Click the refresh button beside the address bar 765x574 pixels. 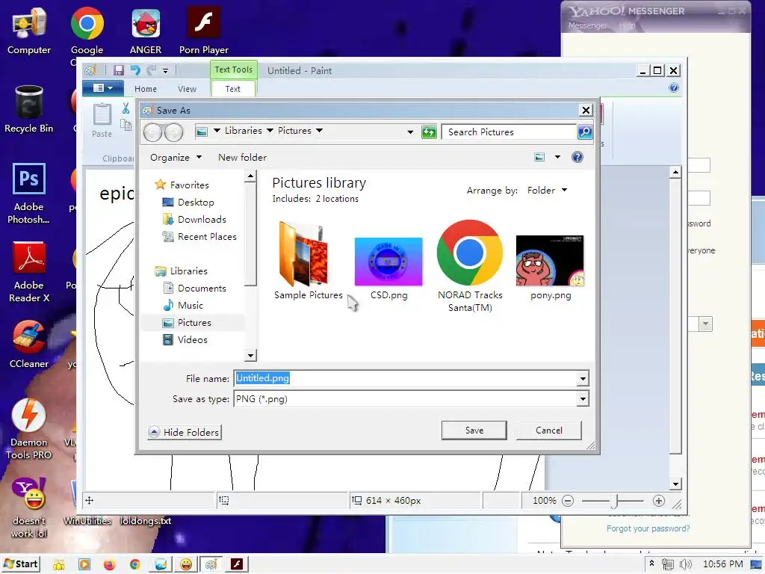coord(429,132)
